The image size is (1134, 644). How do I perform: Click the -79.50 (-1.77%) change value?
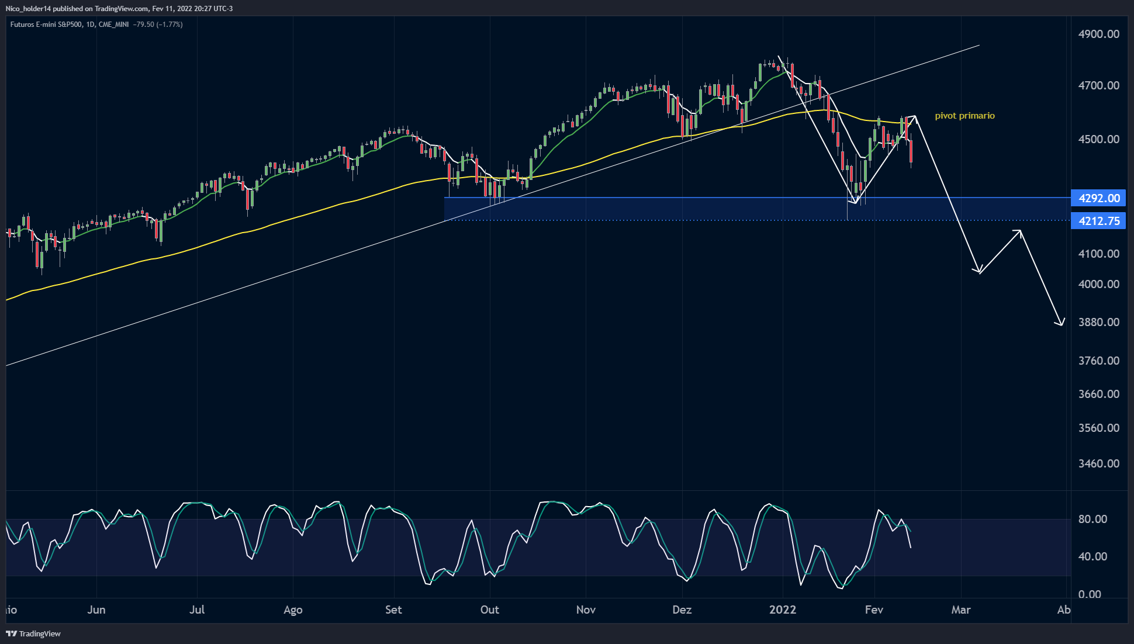(x=158, y=25)
